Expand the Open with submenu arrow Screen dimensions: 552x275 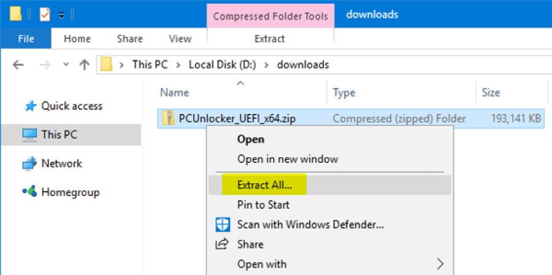coord(440,263)
